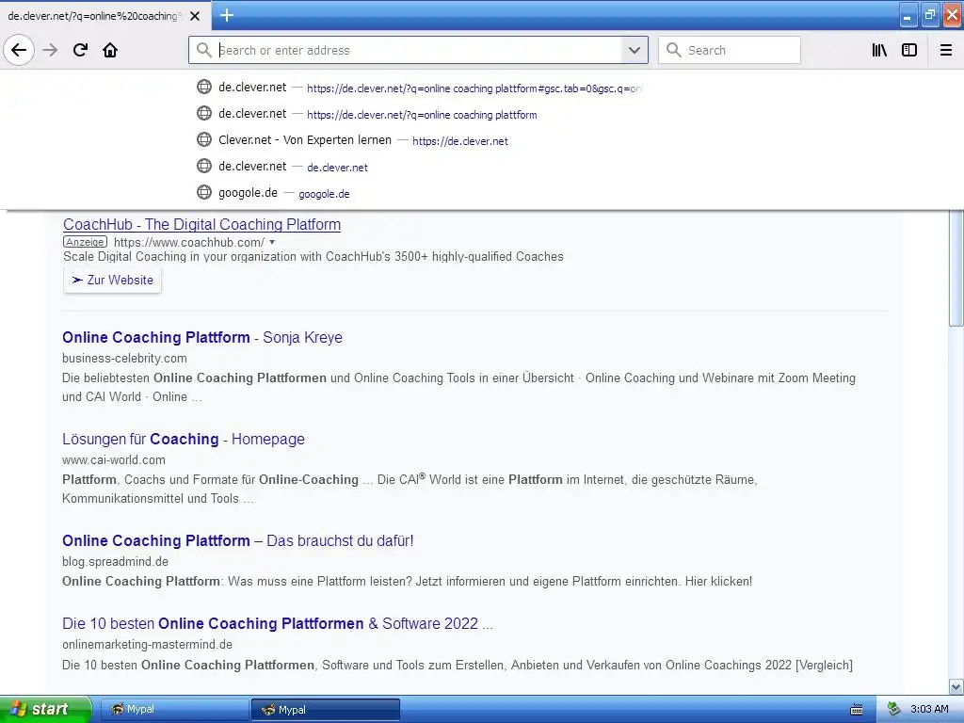
Task: Open the Windows start button
Action: [x=45, y=709]
